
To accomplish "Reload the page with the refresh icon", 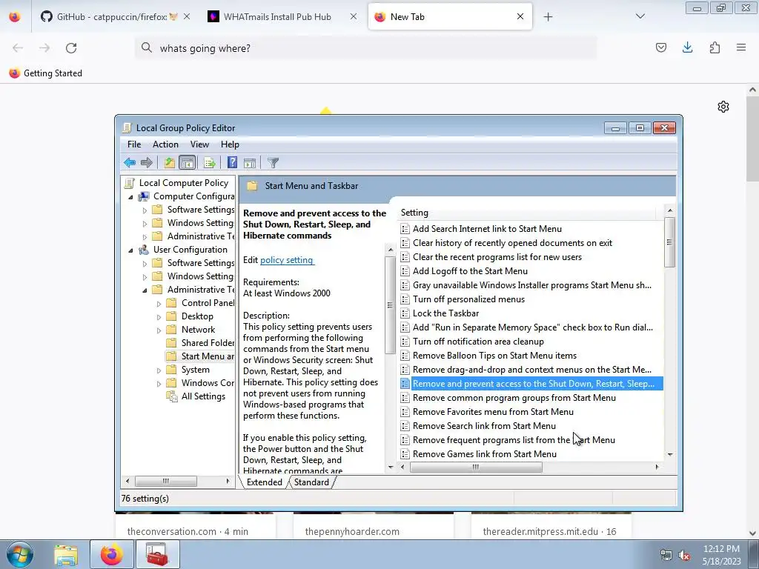I will pos(71,48).
